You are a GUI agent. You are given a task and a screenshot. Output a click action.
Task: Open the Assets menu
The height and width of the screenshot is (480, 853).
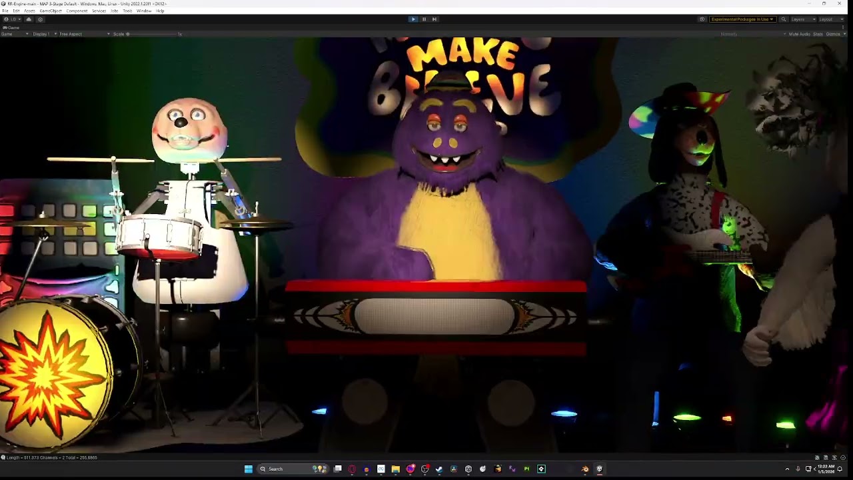29,11
